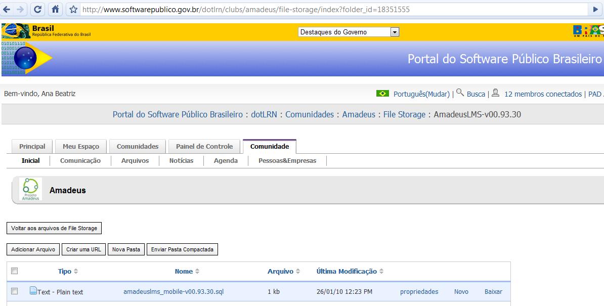Click Baixar to download the file
The height and width of the screenshot is (306, 604).
coord(493,291)
